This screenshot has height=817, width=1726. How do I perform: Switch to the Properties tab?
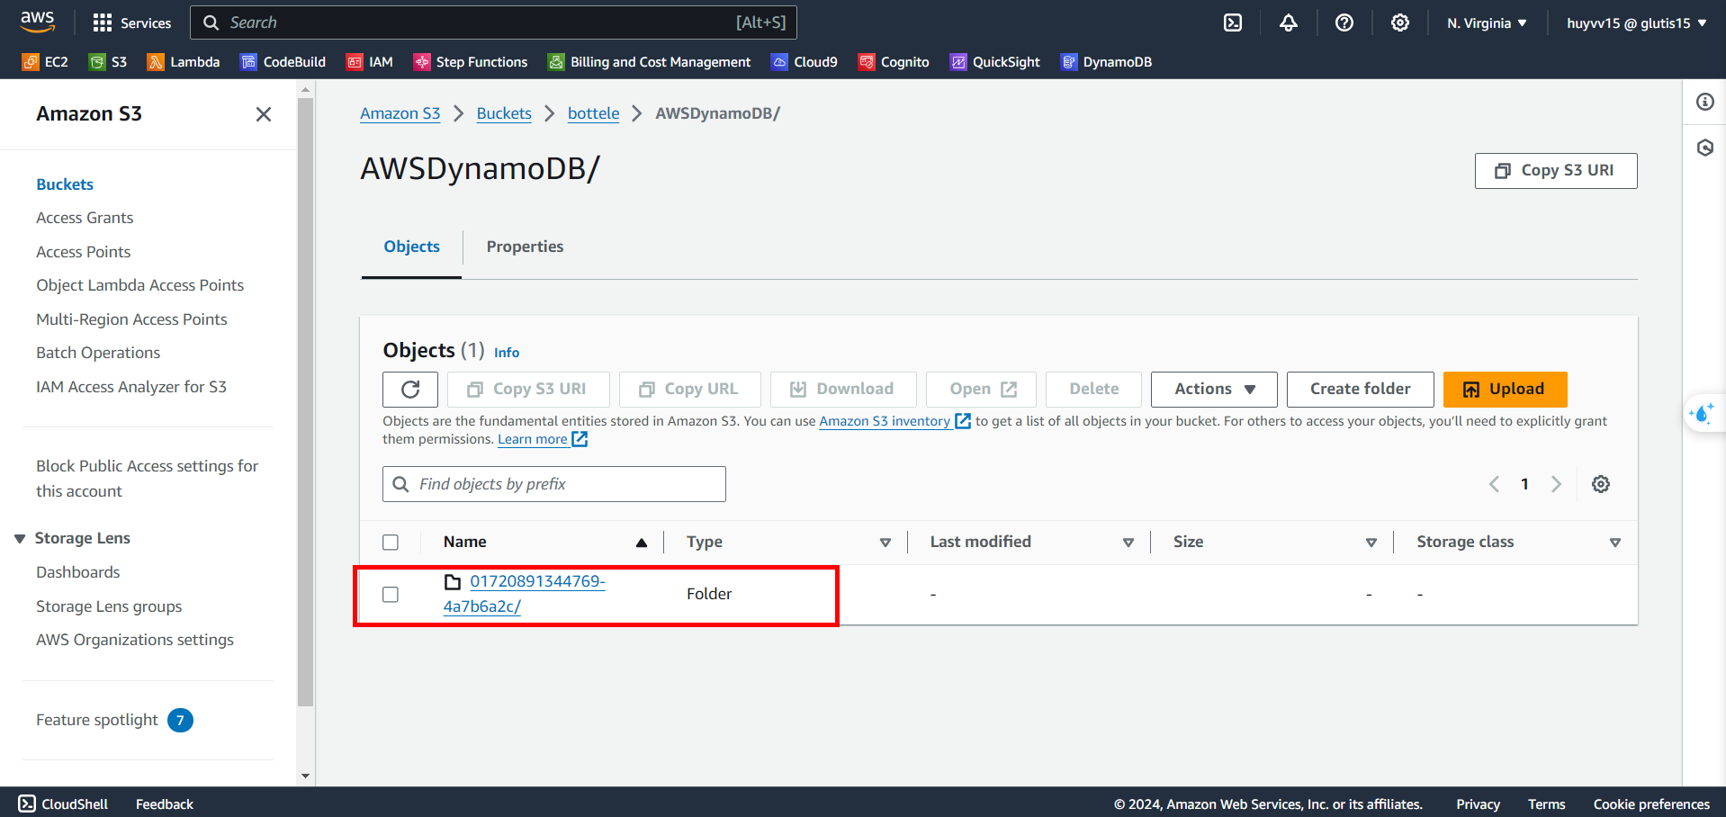526,247
